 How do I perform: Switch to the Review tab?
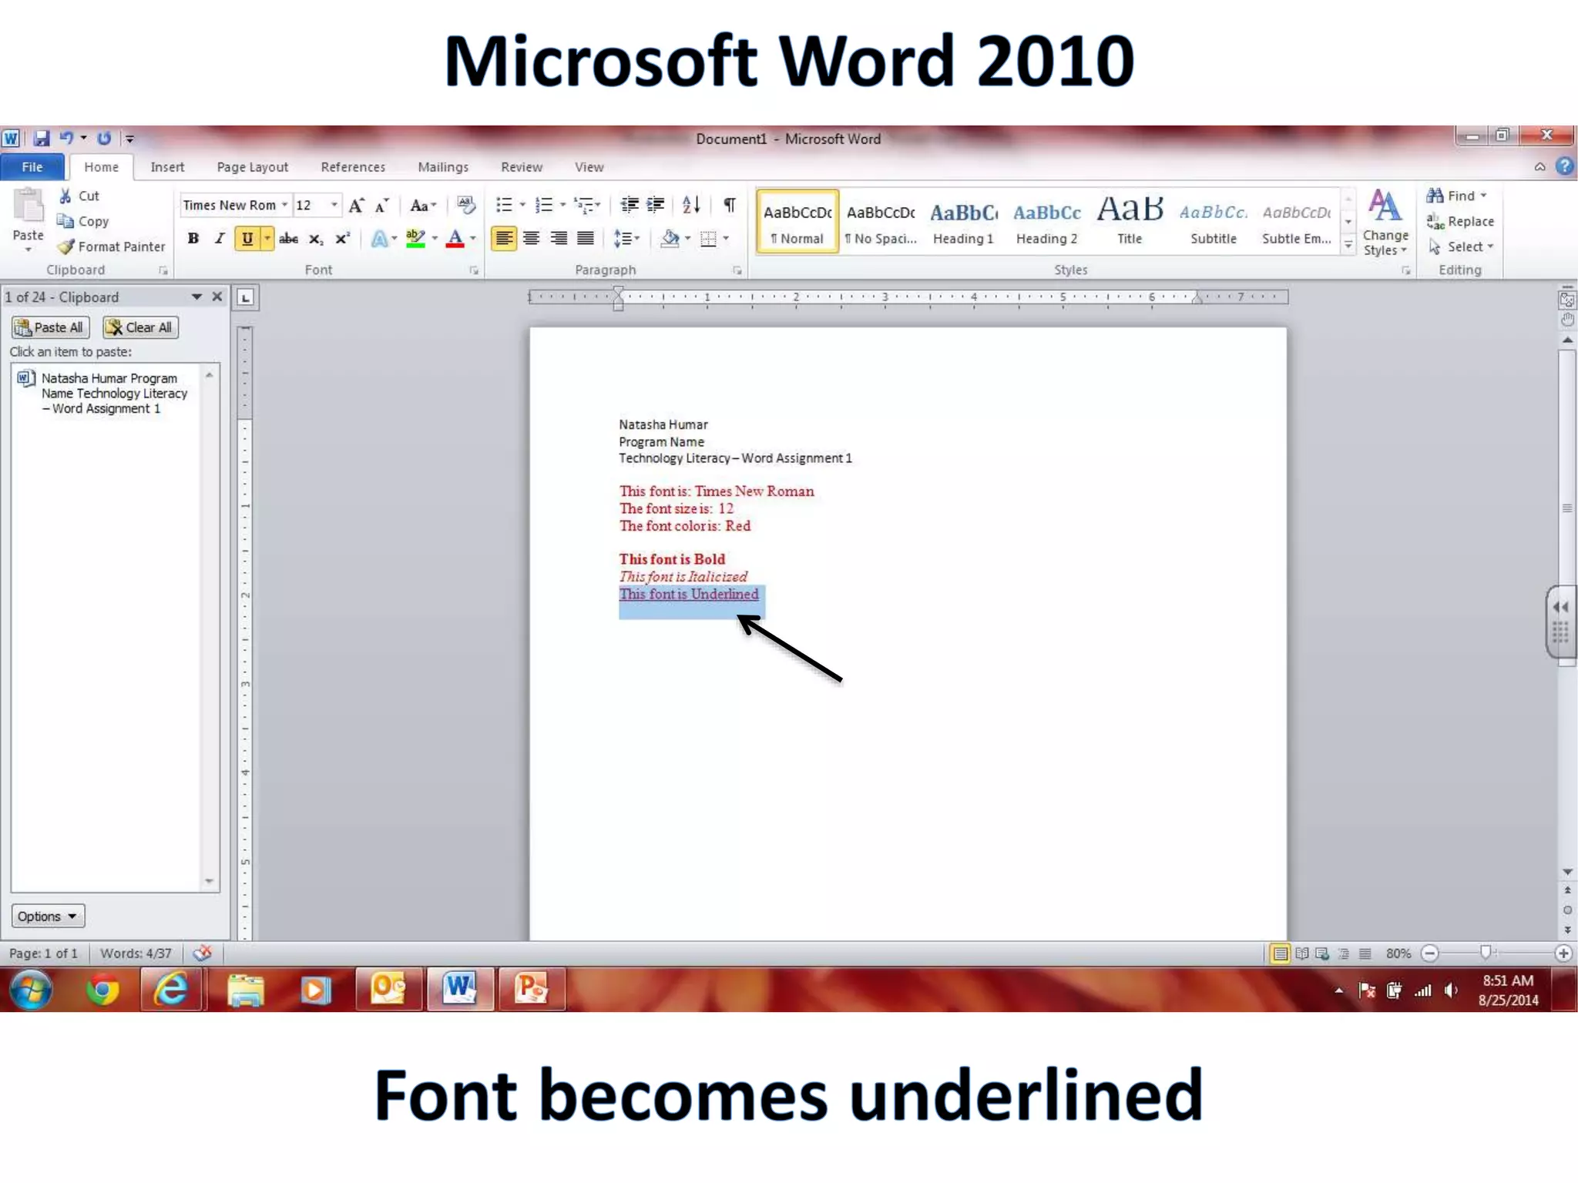[522, 167]
